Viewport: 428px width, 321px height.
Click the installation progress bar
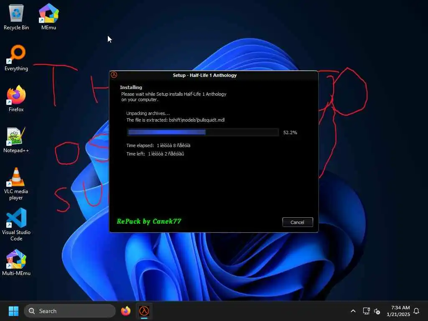pyautogui.click(x=203, y=132)
